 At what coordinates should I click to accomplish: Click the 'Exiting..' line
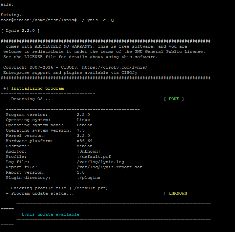(x=12, y=15)
